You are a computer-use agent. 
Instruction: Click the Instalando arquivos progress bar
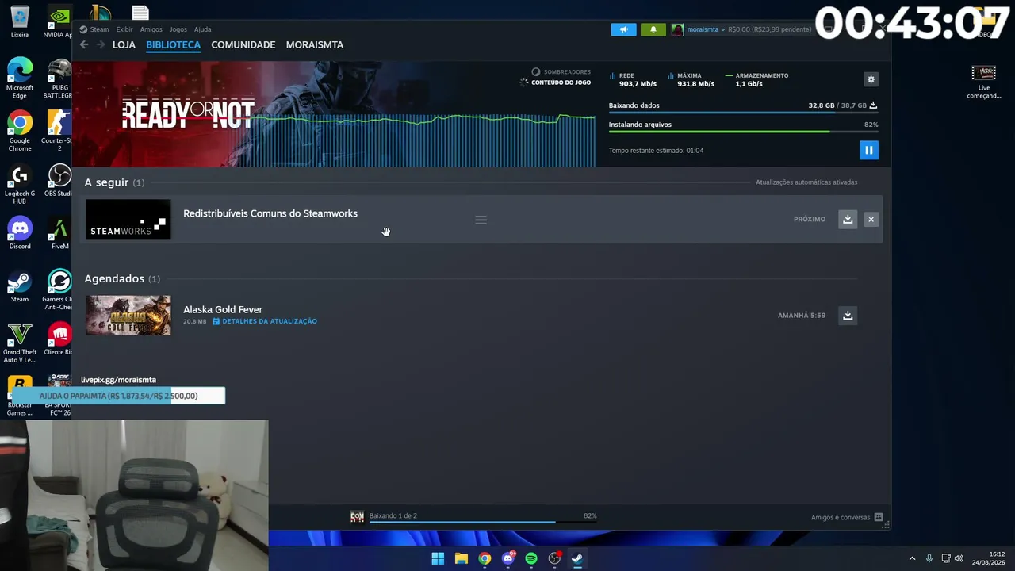click(x=743, y=132)
